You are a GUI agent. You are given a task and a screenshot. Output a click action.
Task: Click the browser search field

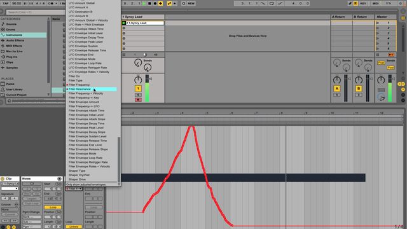[36, 12]
